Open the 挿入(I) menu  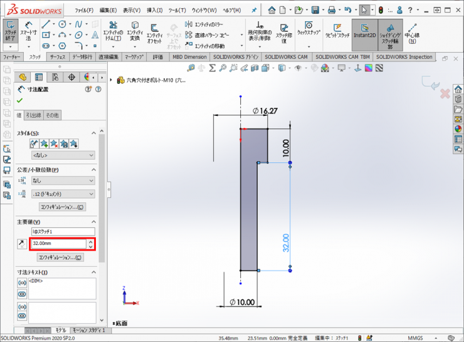pos(156,11)
